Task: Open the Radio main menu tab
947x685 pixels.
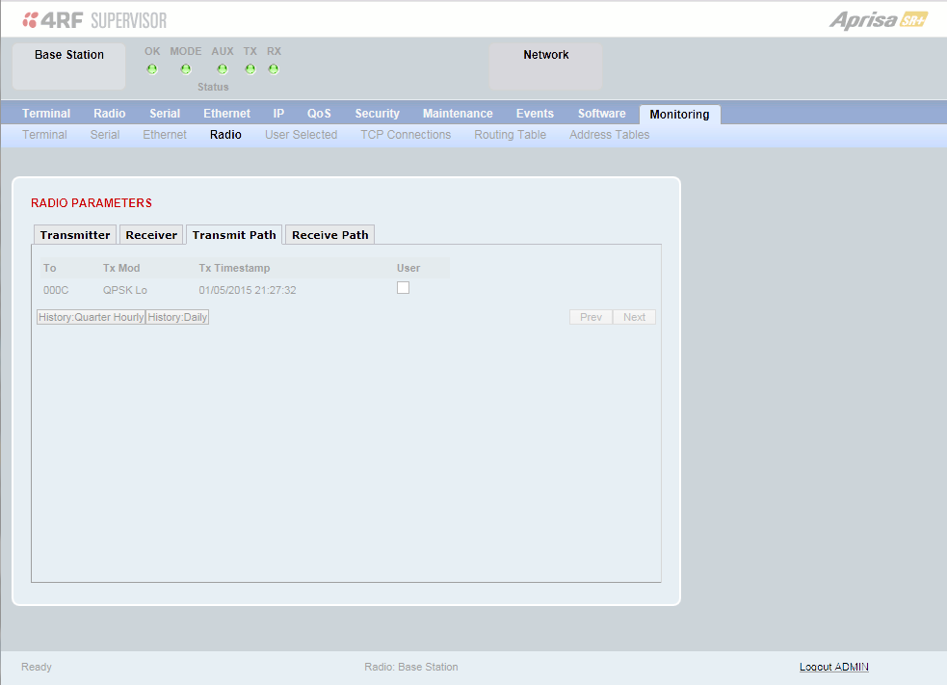Action: click(x=109, y=114)
